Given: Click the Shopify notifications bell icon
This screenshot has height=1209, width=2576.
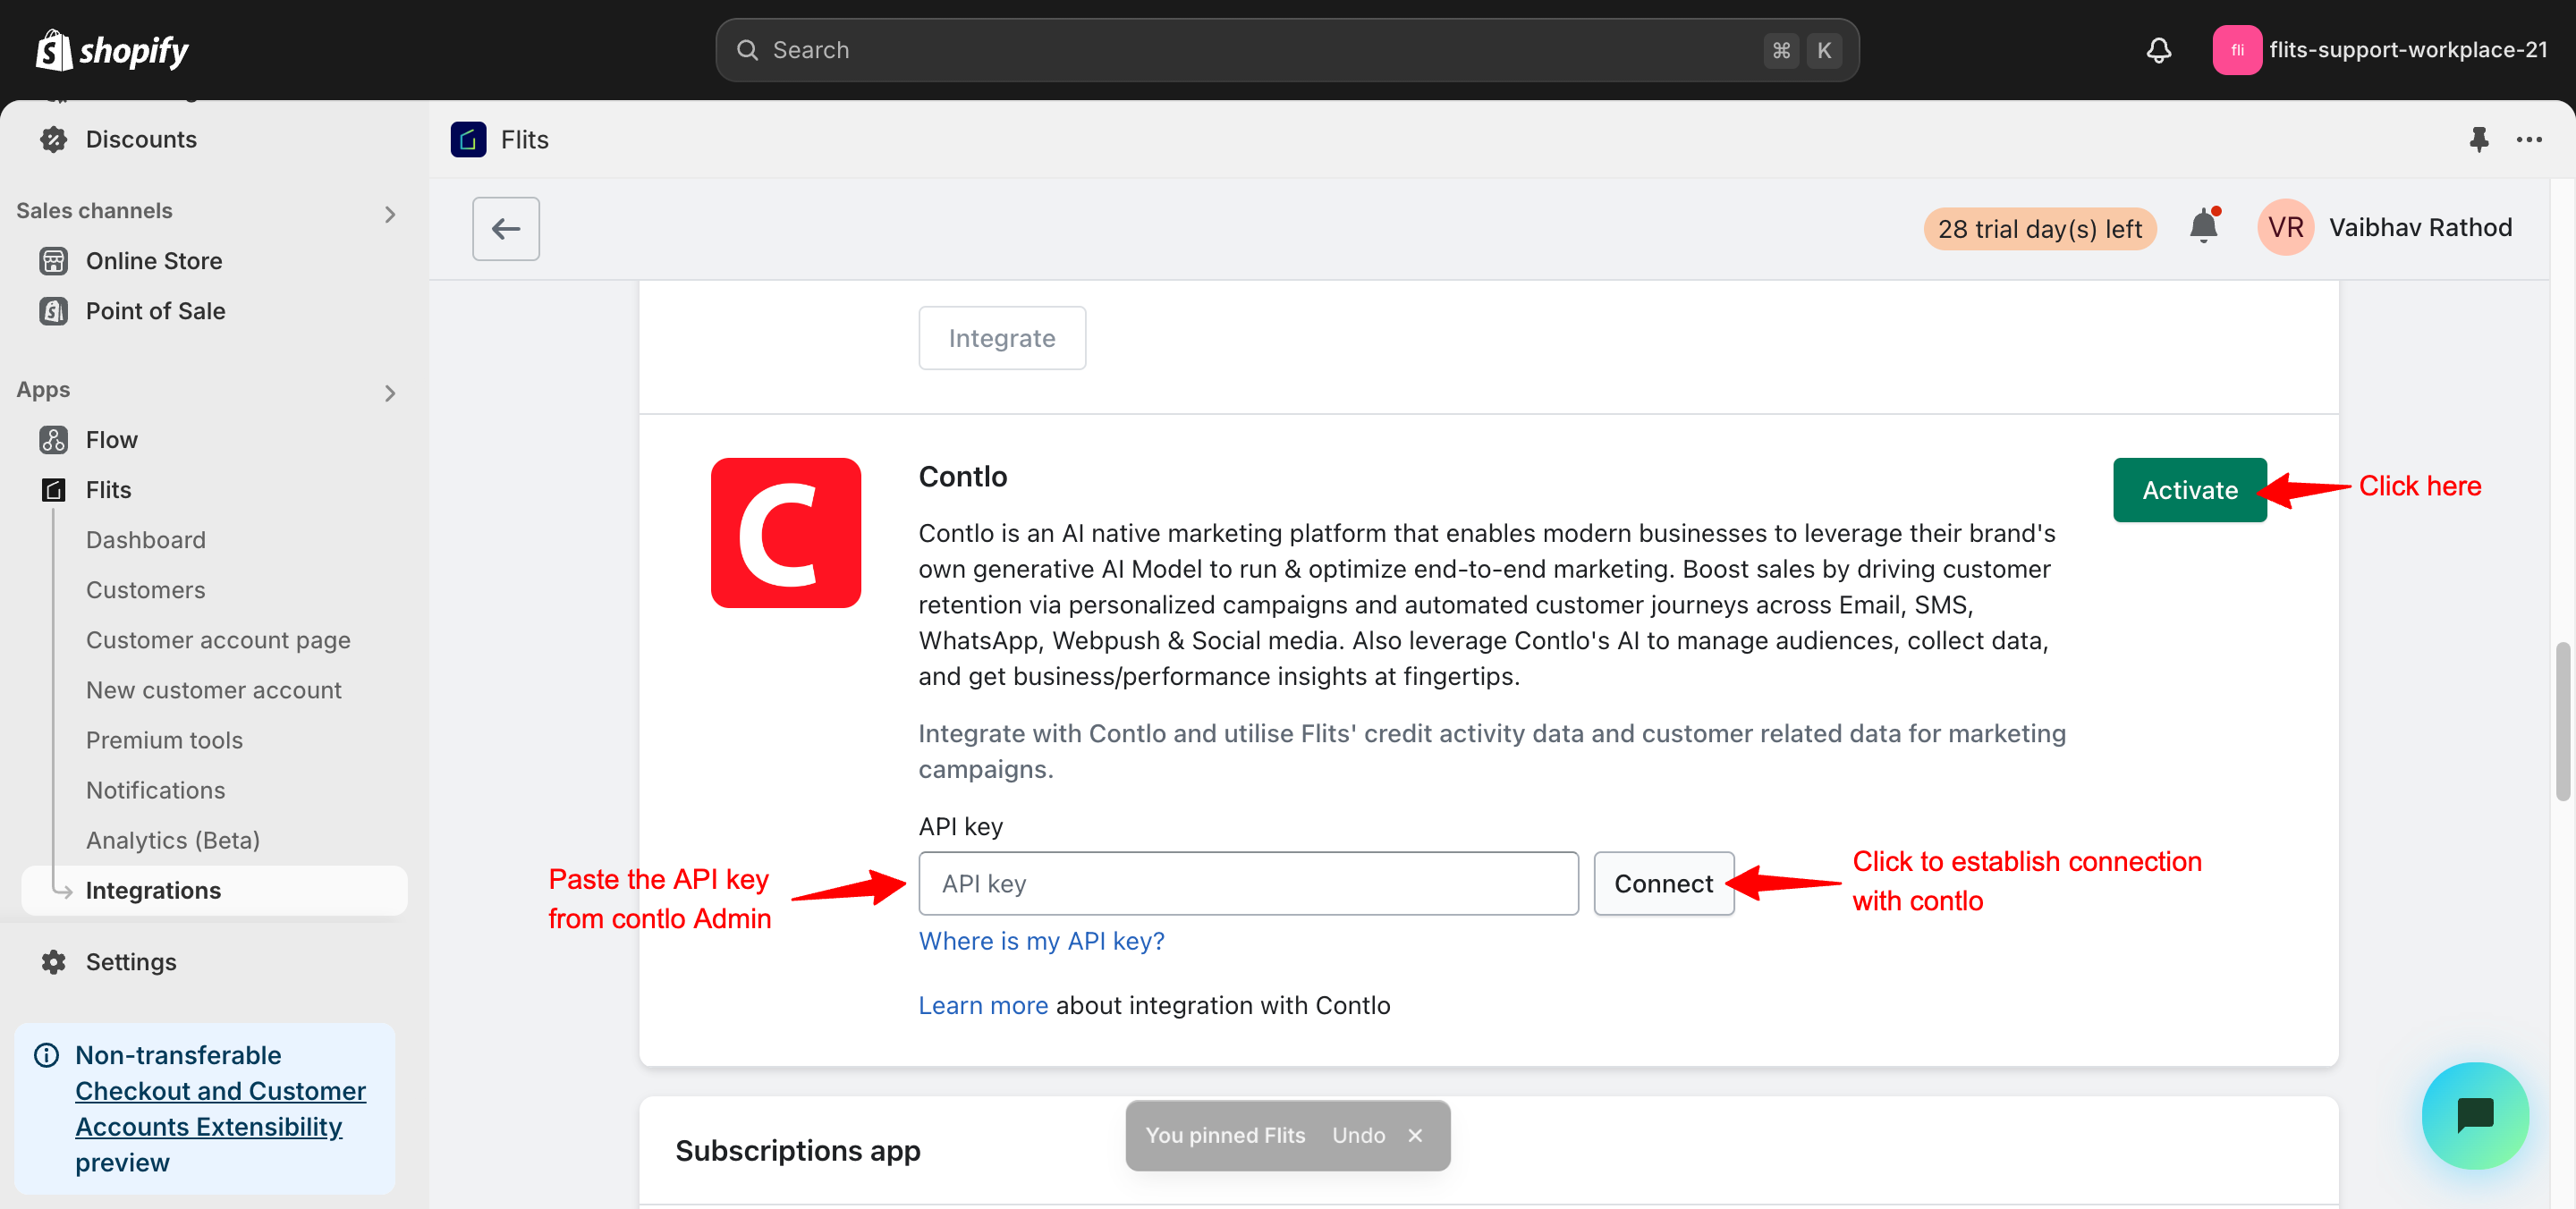Looking at the screenshot, I should [2158, 50].
